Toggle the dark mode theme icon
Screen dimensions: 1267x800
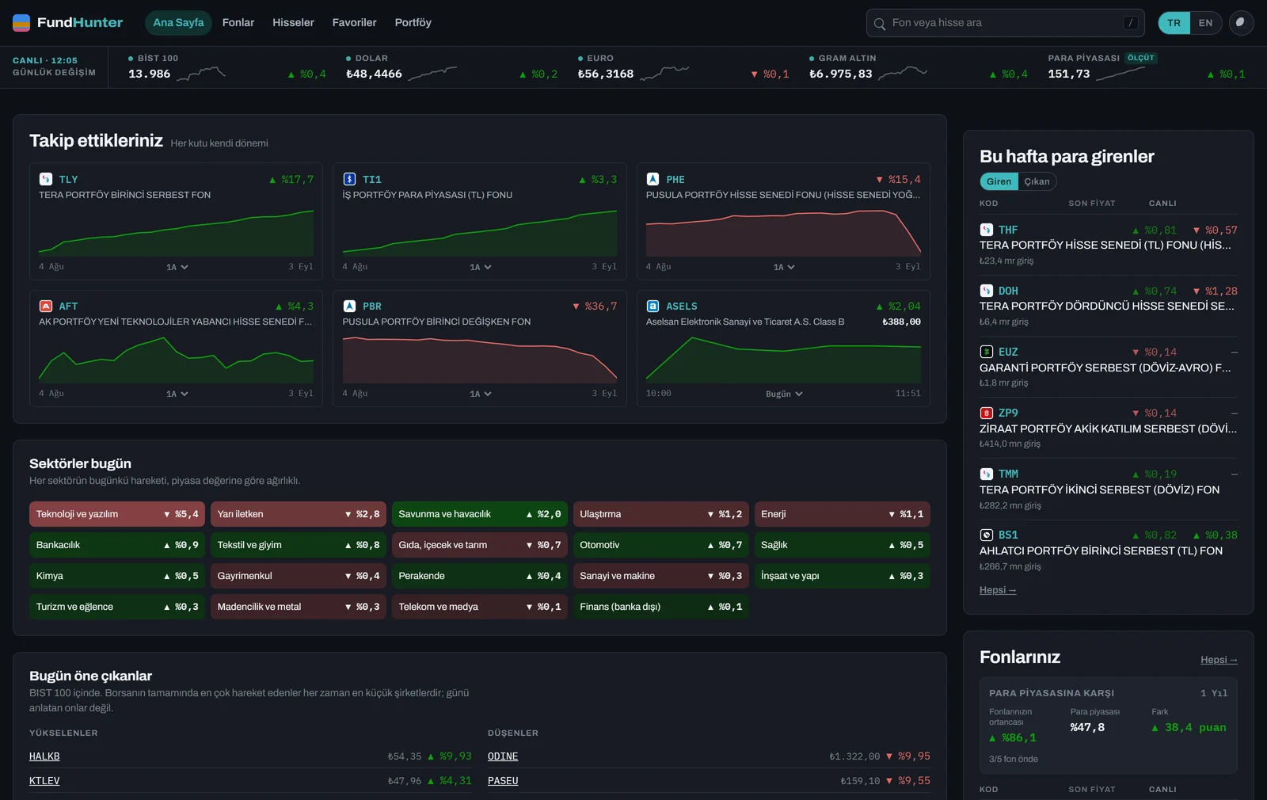[1241, 23]
